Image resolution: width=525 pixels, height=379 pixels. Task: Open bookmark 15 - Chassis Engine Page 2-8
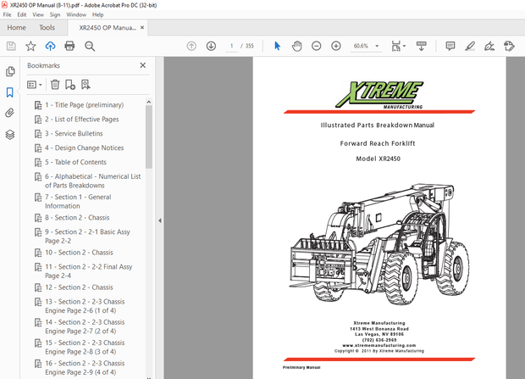(x=85, y=347)
